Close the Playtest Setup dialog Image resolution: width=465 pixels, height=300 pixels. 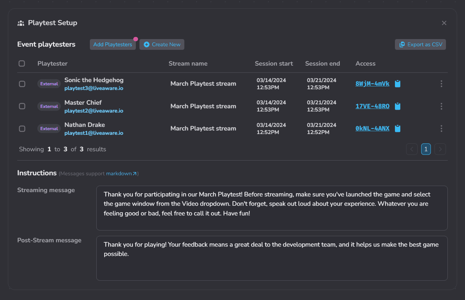(444, 23)
